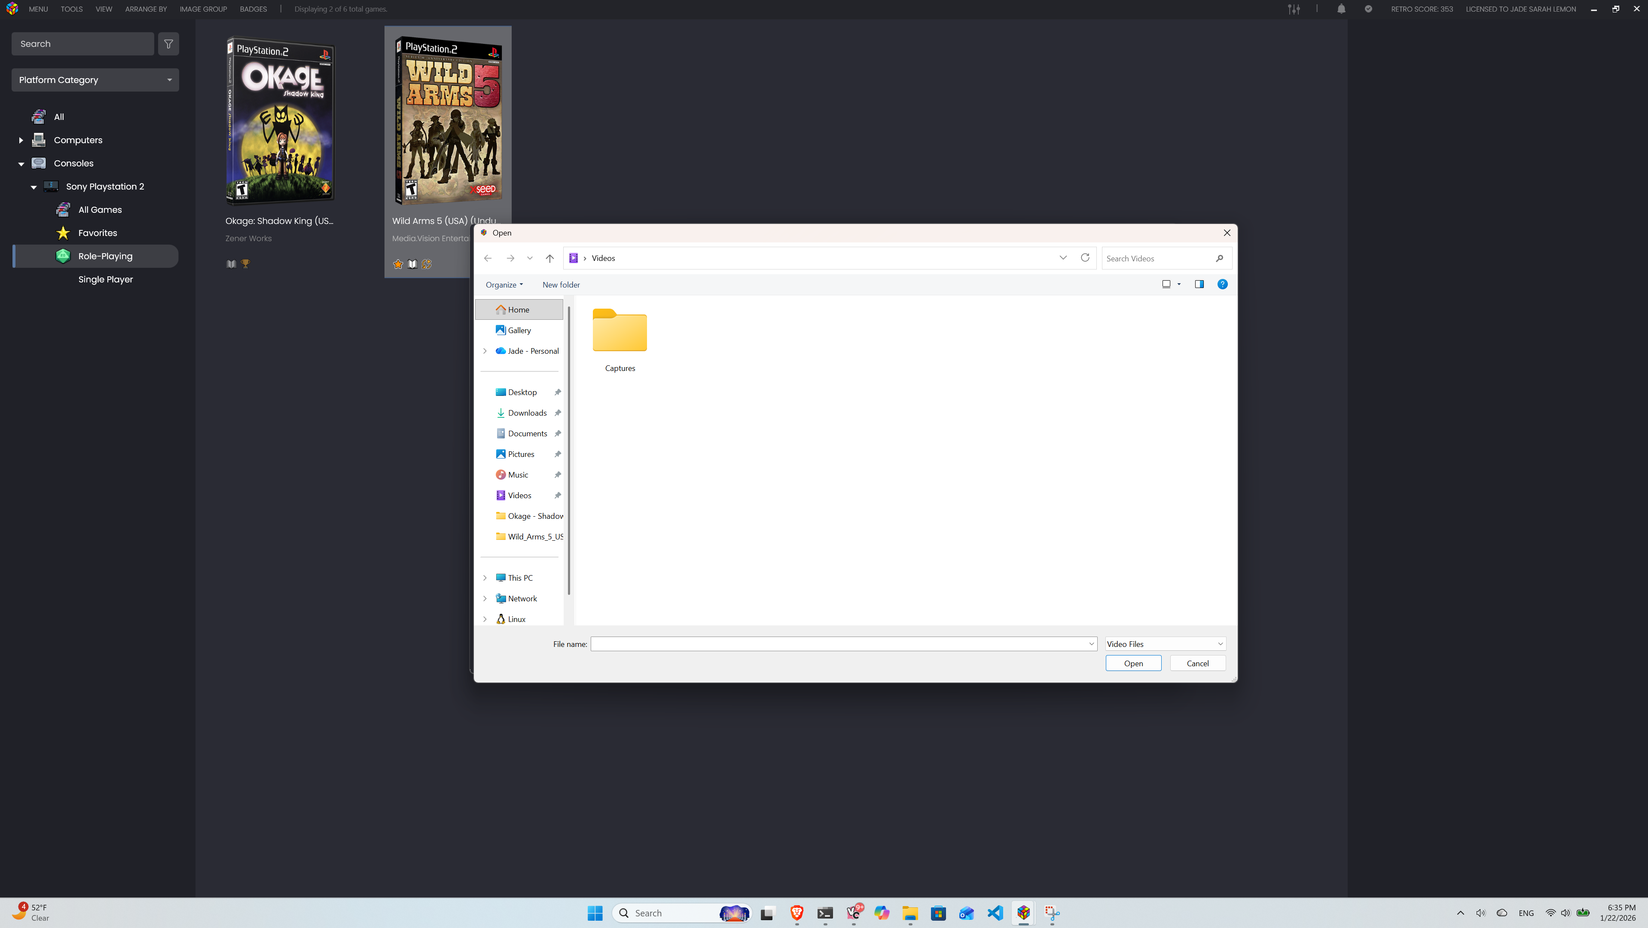
Task: Select the Captures folder
Action: point(619,339)
